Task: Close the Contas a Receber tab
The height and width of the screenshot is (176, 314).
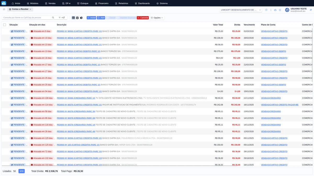Action: point(30,9)
